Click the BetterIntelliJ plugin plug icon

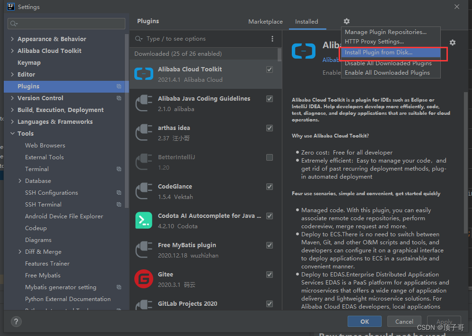pyautogui.click(x=144, y=162)
